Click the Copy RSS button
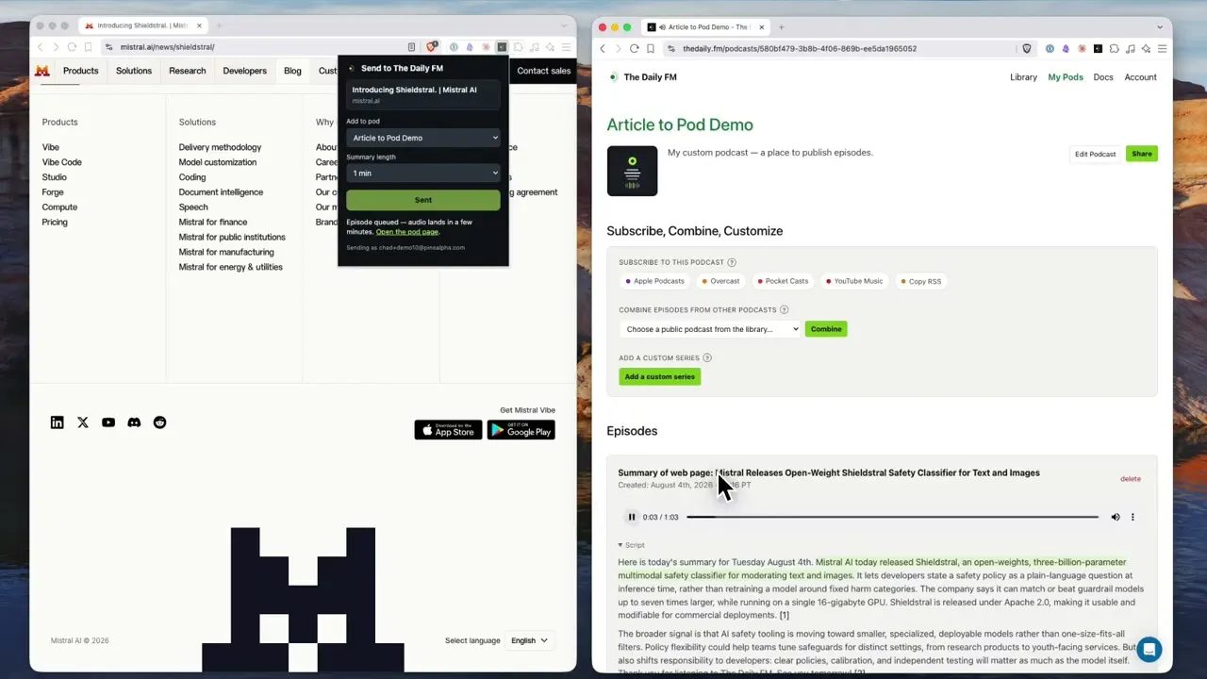Screen dimensions: 1207x679 point(920,281)
